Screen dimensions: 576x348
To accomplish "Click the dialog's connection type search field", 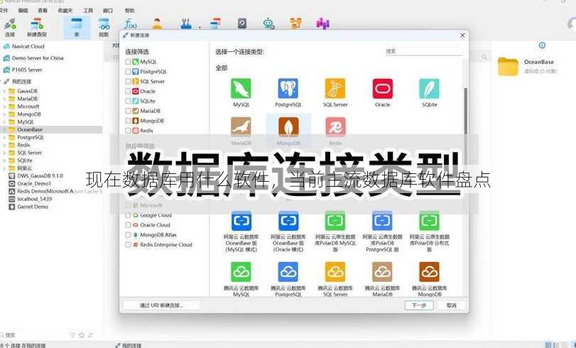I will coord(423,51).
